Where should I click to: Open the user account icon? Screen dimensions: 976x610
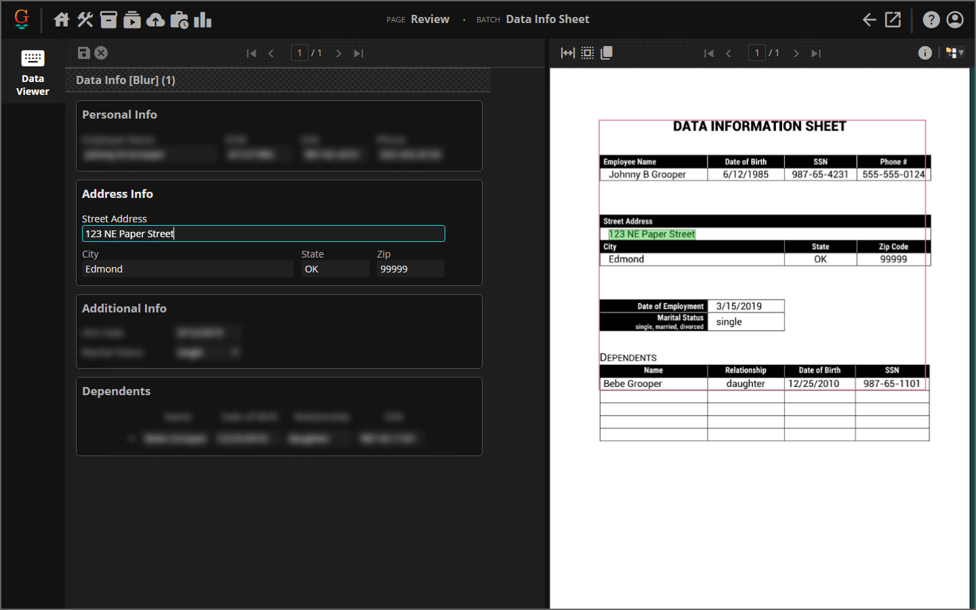point(955,20)
